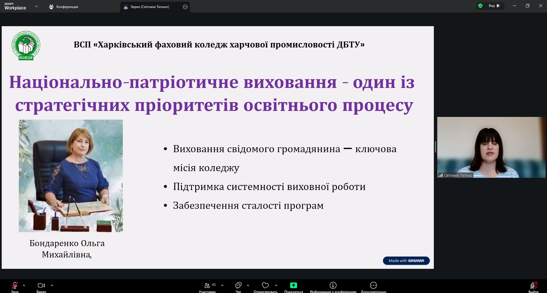
Task: Open the Участники participants panel
Action: (207, 285)
